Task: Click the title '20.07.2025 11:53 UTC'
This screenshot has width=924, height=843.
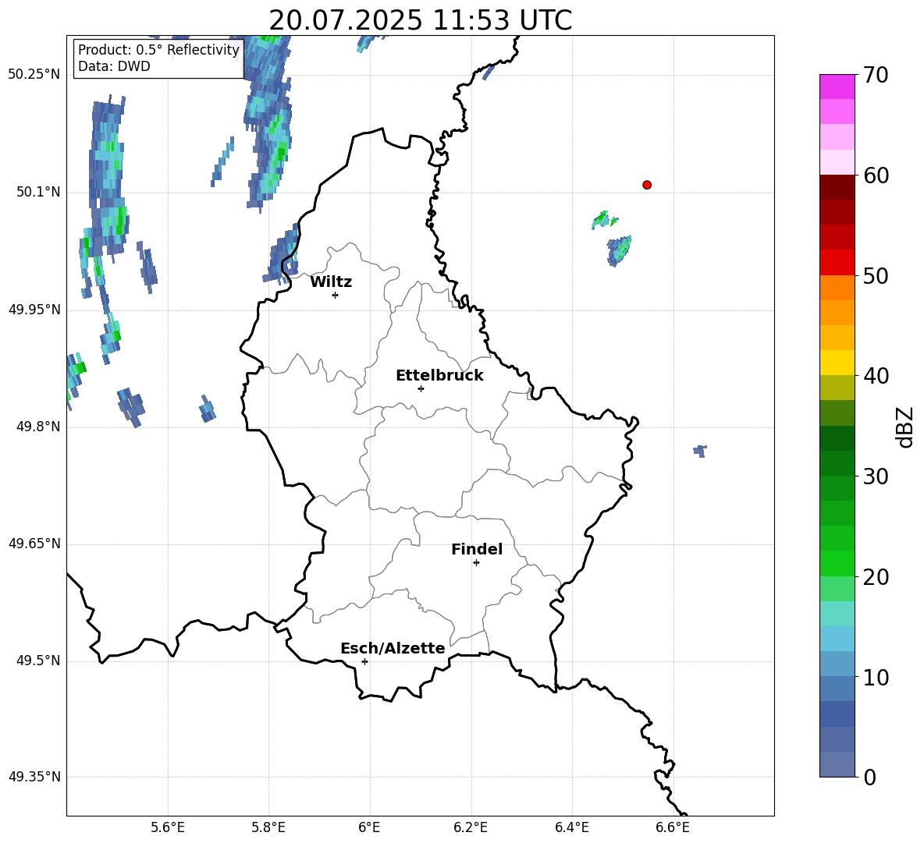Action: coord(420,20)
